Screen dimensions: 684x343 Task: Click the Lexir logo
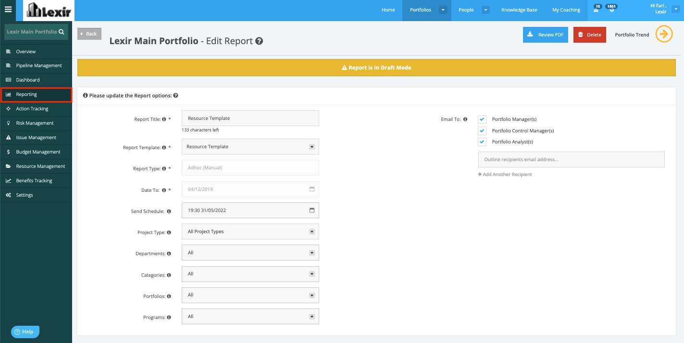tap(49, 10)
